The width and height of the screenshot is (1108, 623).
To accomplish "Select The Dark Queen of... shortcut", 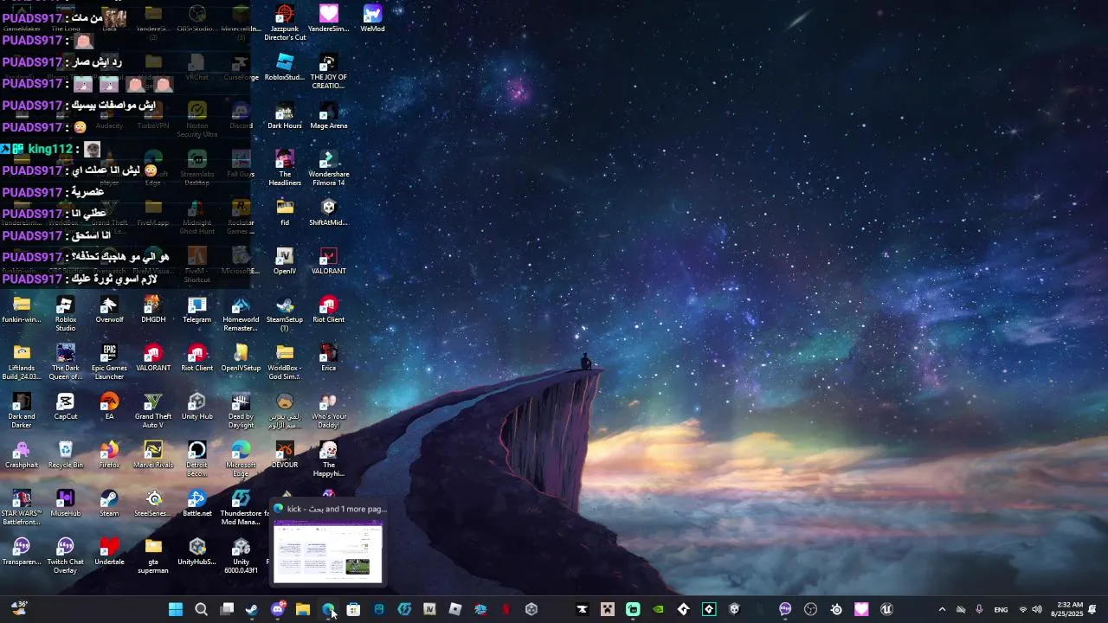I will (x=66, y=363).
